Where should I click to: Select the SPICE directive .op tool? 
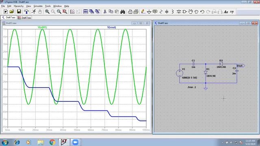click(232, 12)
